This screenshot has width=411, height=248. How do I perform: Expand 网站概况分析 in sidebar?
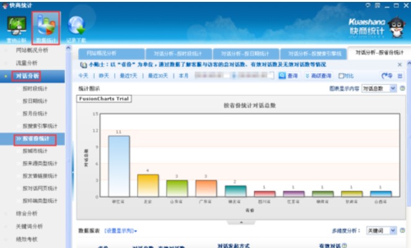coord(32,50)
